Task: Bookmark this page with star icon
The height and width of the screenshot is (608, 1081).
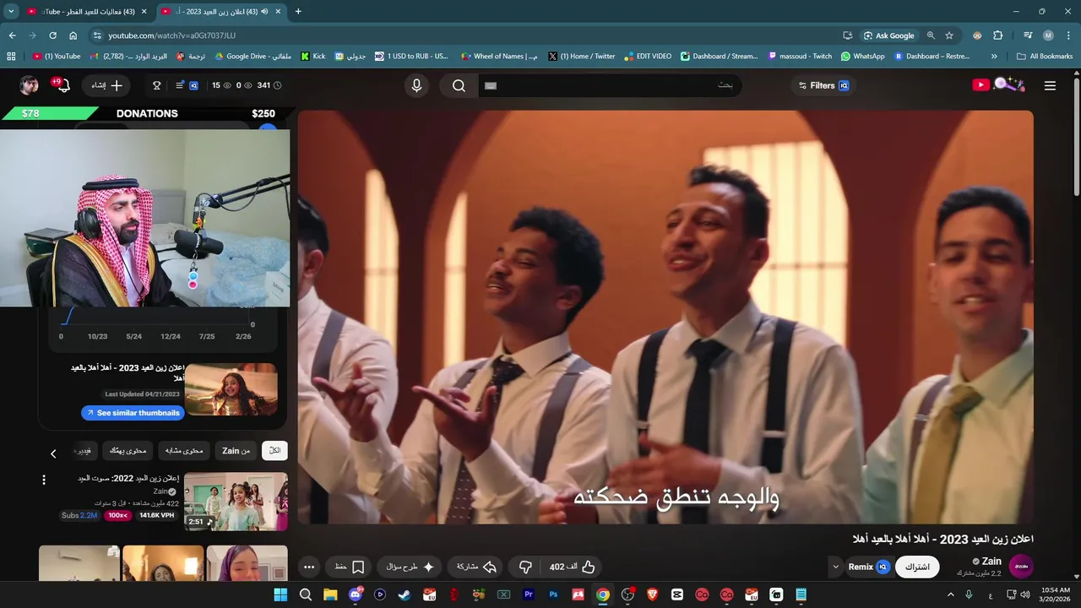Action: (949, 35)
